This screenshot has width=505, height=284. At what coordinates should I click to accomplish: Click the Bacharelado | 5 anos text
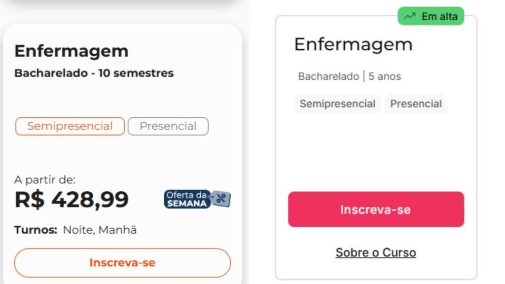click(x=350, y=76)
